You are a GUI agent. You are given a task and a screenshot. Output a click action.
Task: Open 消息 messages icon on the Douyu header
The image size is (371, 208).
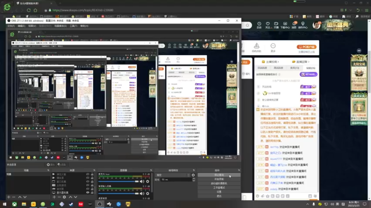[294, 25]
